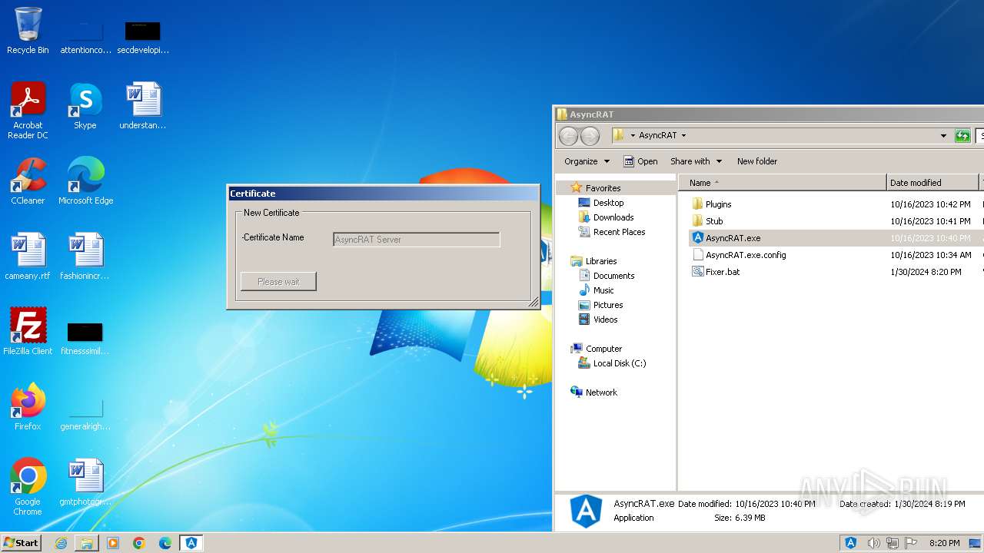Select Recent Places in navigation pane
Image resolution: width=984 pixels, height=553 pixels.
(611, 232)
